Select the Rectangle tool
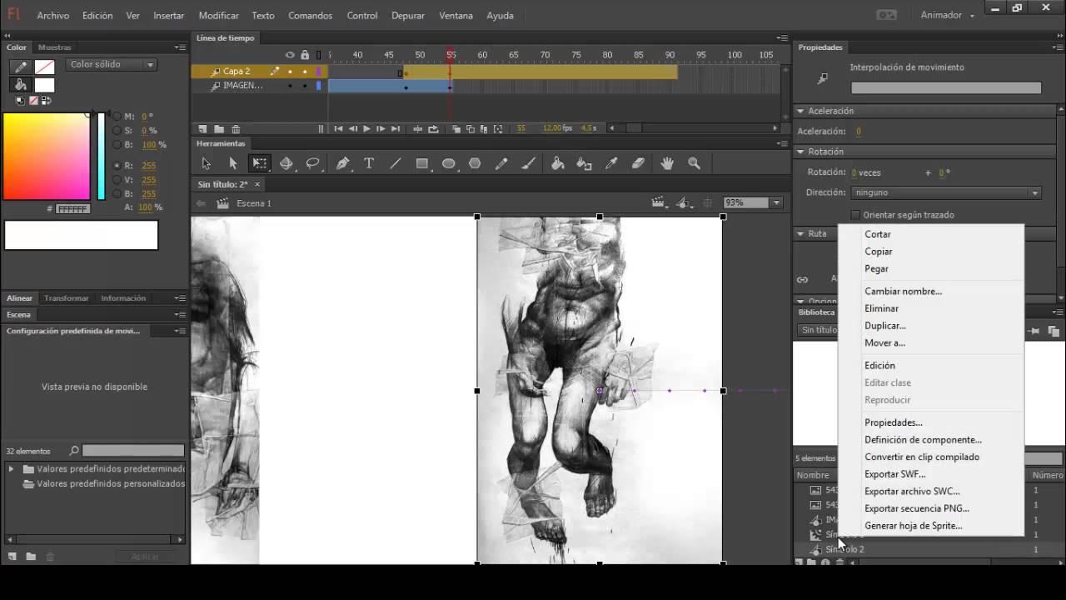Viewport: 1066px width, 600px height. click(422, 164)
